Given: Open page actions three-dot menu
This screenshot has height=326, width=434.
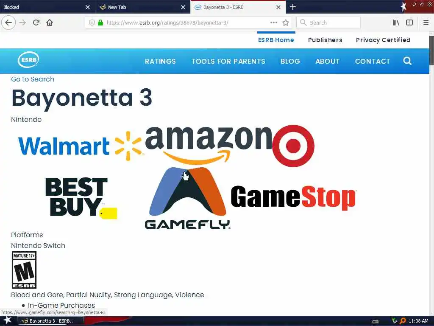Looking at the screenshot, I should 273,22.
